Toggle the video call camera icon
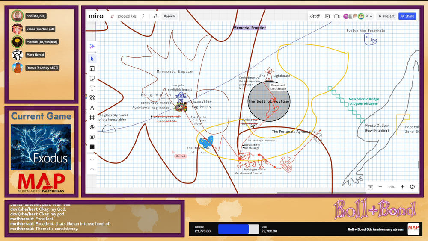Screen dimensions: 428x241 [337, 16]
